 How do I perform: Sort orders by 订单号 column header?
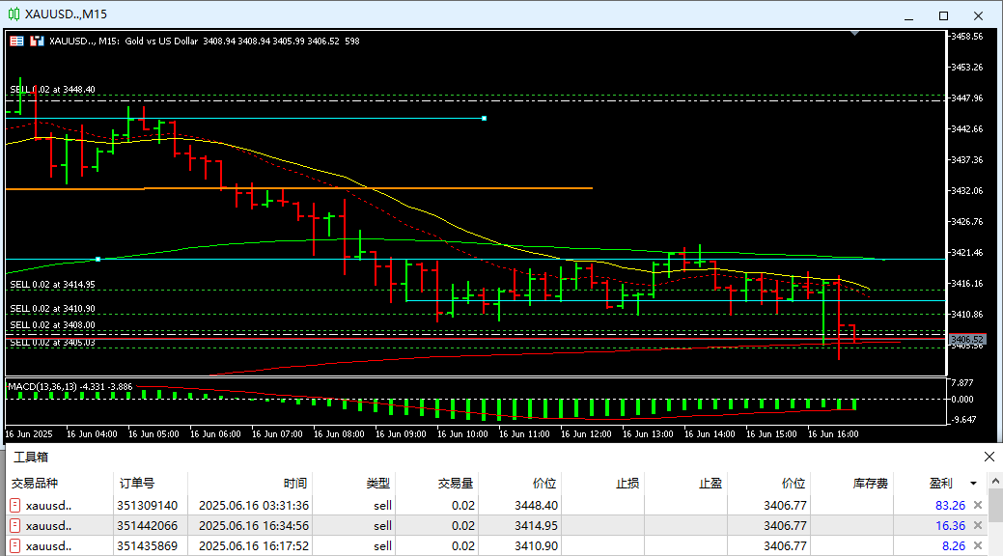(x=137, y=483)
